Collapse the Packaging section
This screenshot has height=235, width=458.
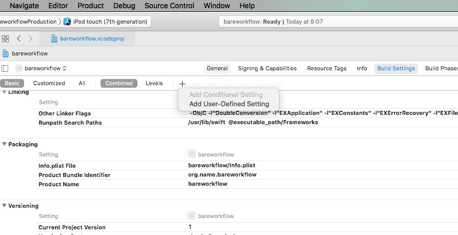coord(4,144)
